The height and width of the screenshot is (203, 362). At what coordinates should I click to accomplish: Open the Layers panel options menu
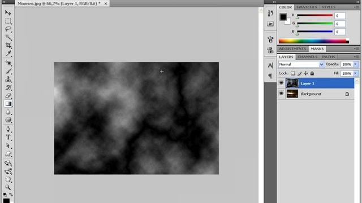point(356,56)
